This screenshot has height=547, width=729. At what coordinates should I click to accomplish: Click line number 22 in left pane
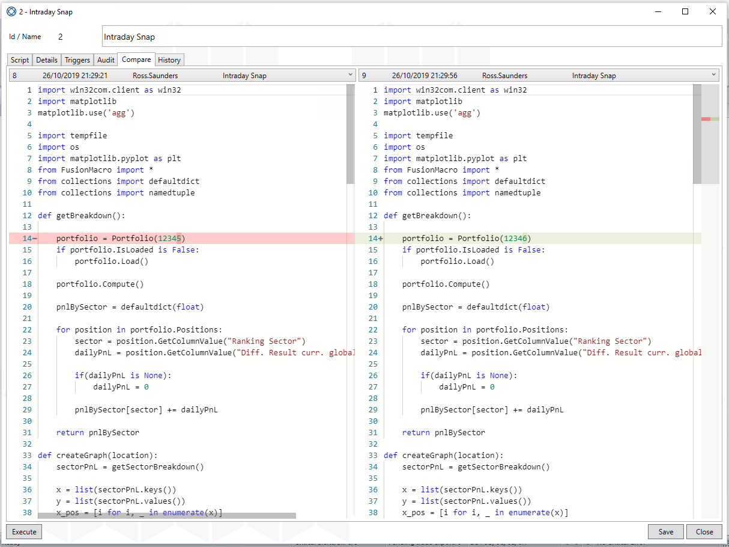click(x=27, y=330)
